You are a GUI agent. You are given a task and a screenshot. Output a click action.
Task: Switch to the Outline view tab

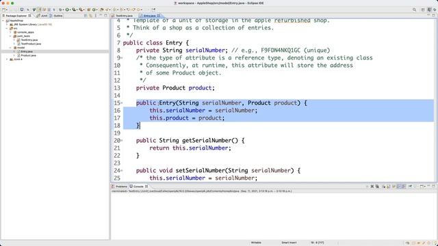(x=56, y=16)
